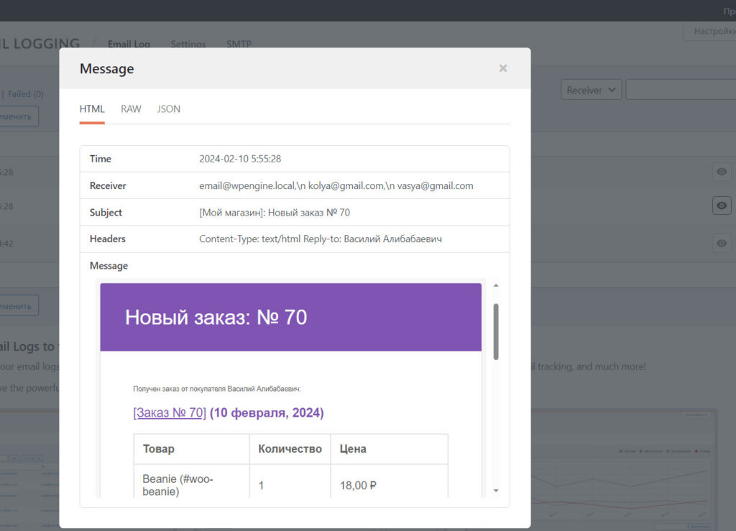Open the SMTP section

tap(239, 44)
